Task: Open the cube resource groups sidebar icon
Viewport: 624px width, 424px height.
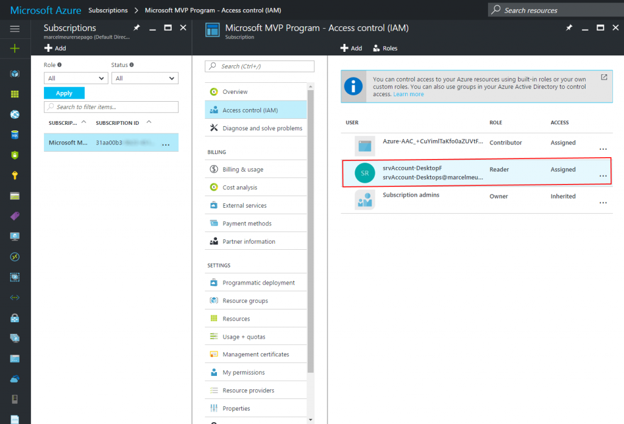Action: coord(15,74)
